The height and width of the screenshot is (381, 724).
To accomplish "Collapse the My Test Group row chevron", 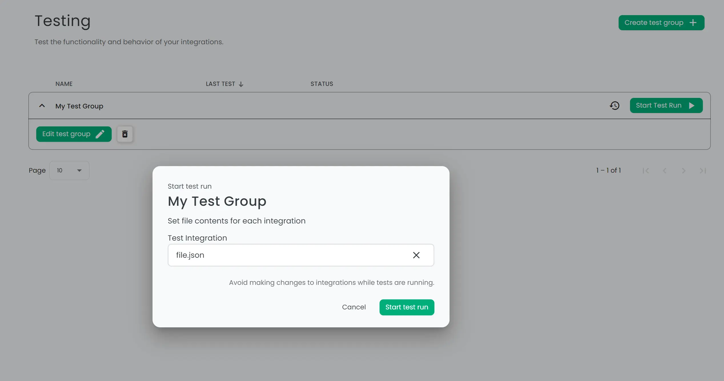I will click(42, 106).
